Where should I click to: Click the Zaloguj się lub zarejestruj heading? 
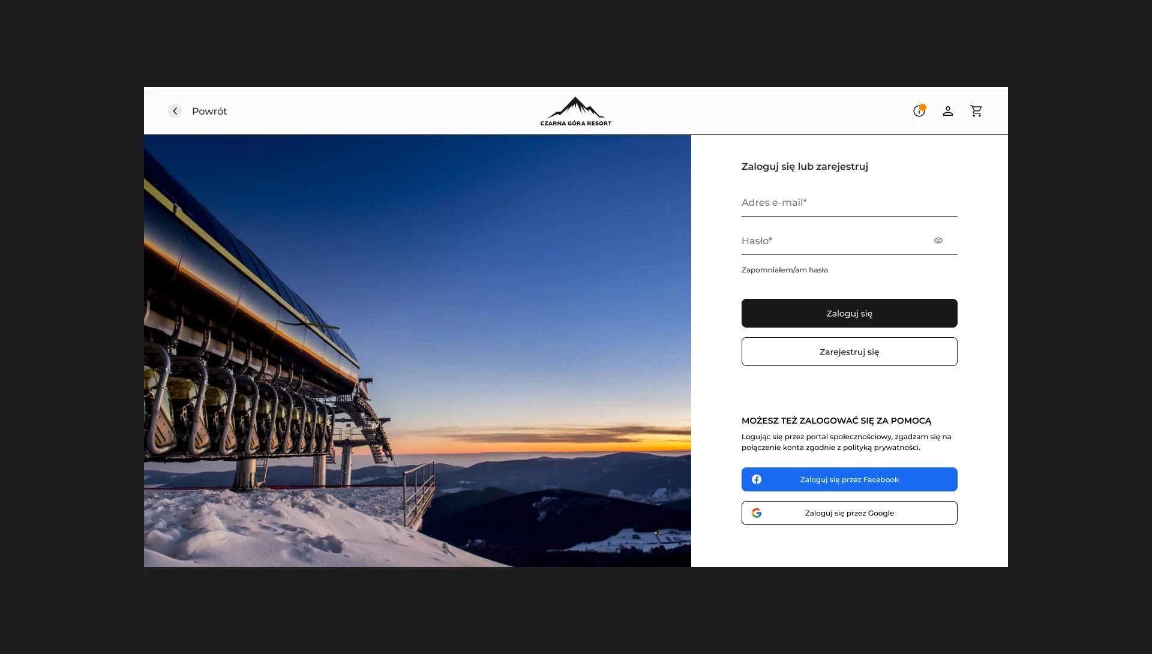[805, 167]
